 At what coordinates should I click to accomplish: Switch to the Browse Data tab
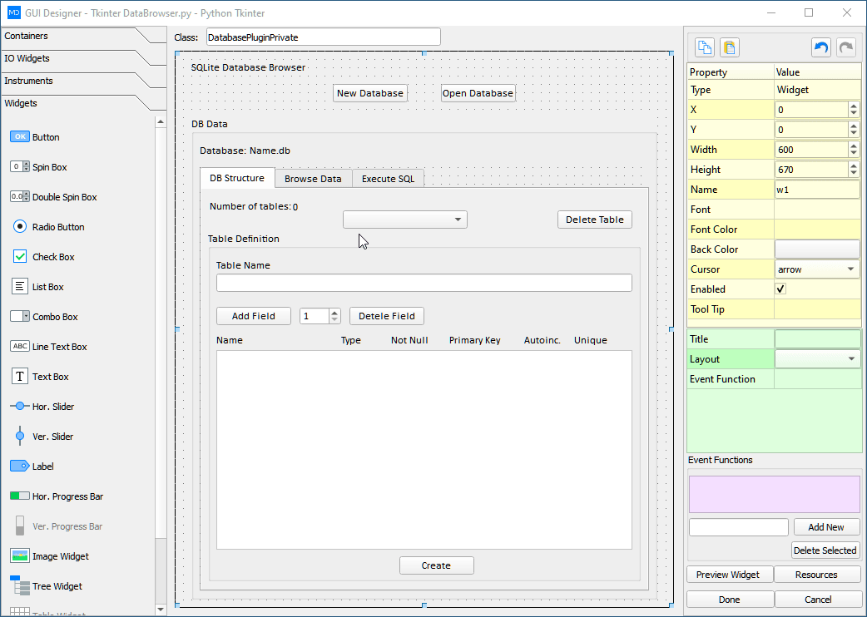(x=313, y=178)
